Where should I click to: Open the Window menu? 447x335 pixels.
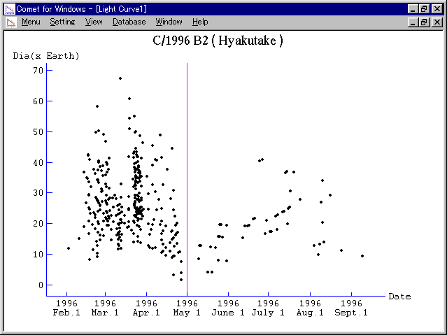coord(169,22)
